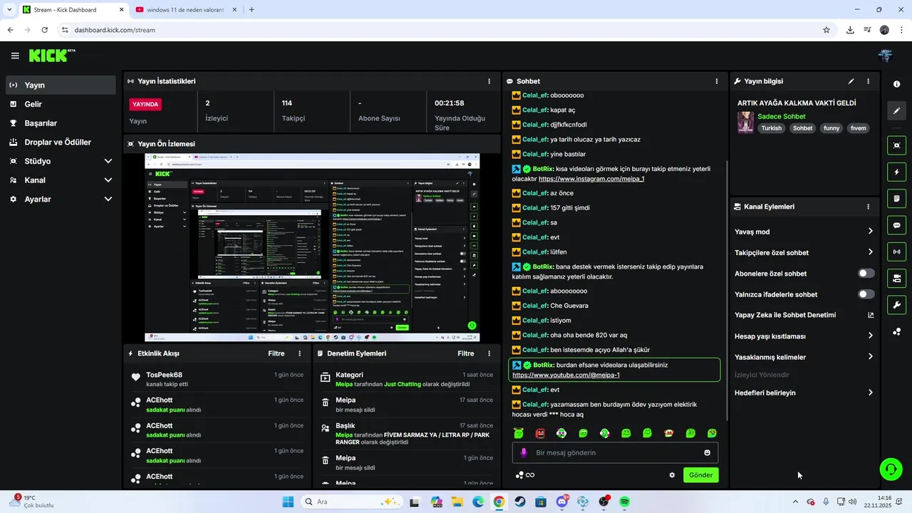This screenshot has width=912, height=513.
Task: Open Steam from the Windows taskbar
Action: (x=519, y=502)
